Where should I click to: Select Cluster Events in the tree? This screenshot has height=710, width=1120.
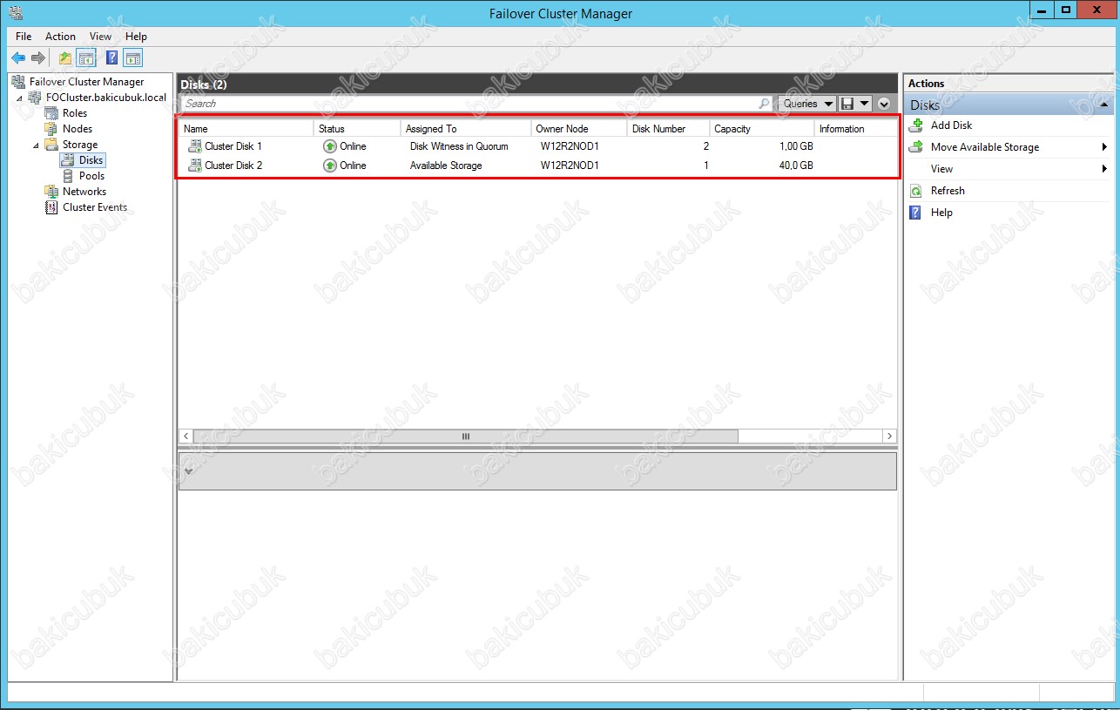95,207
